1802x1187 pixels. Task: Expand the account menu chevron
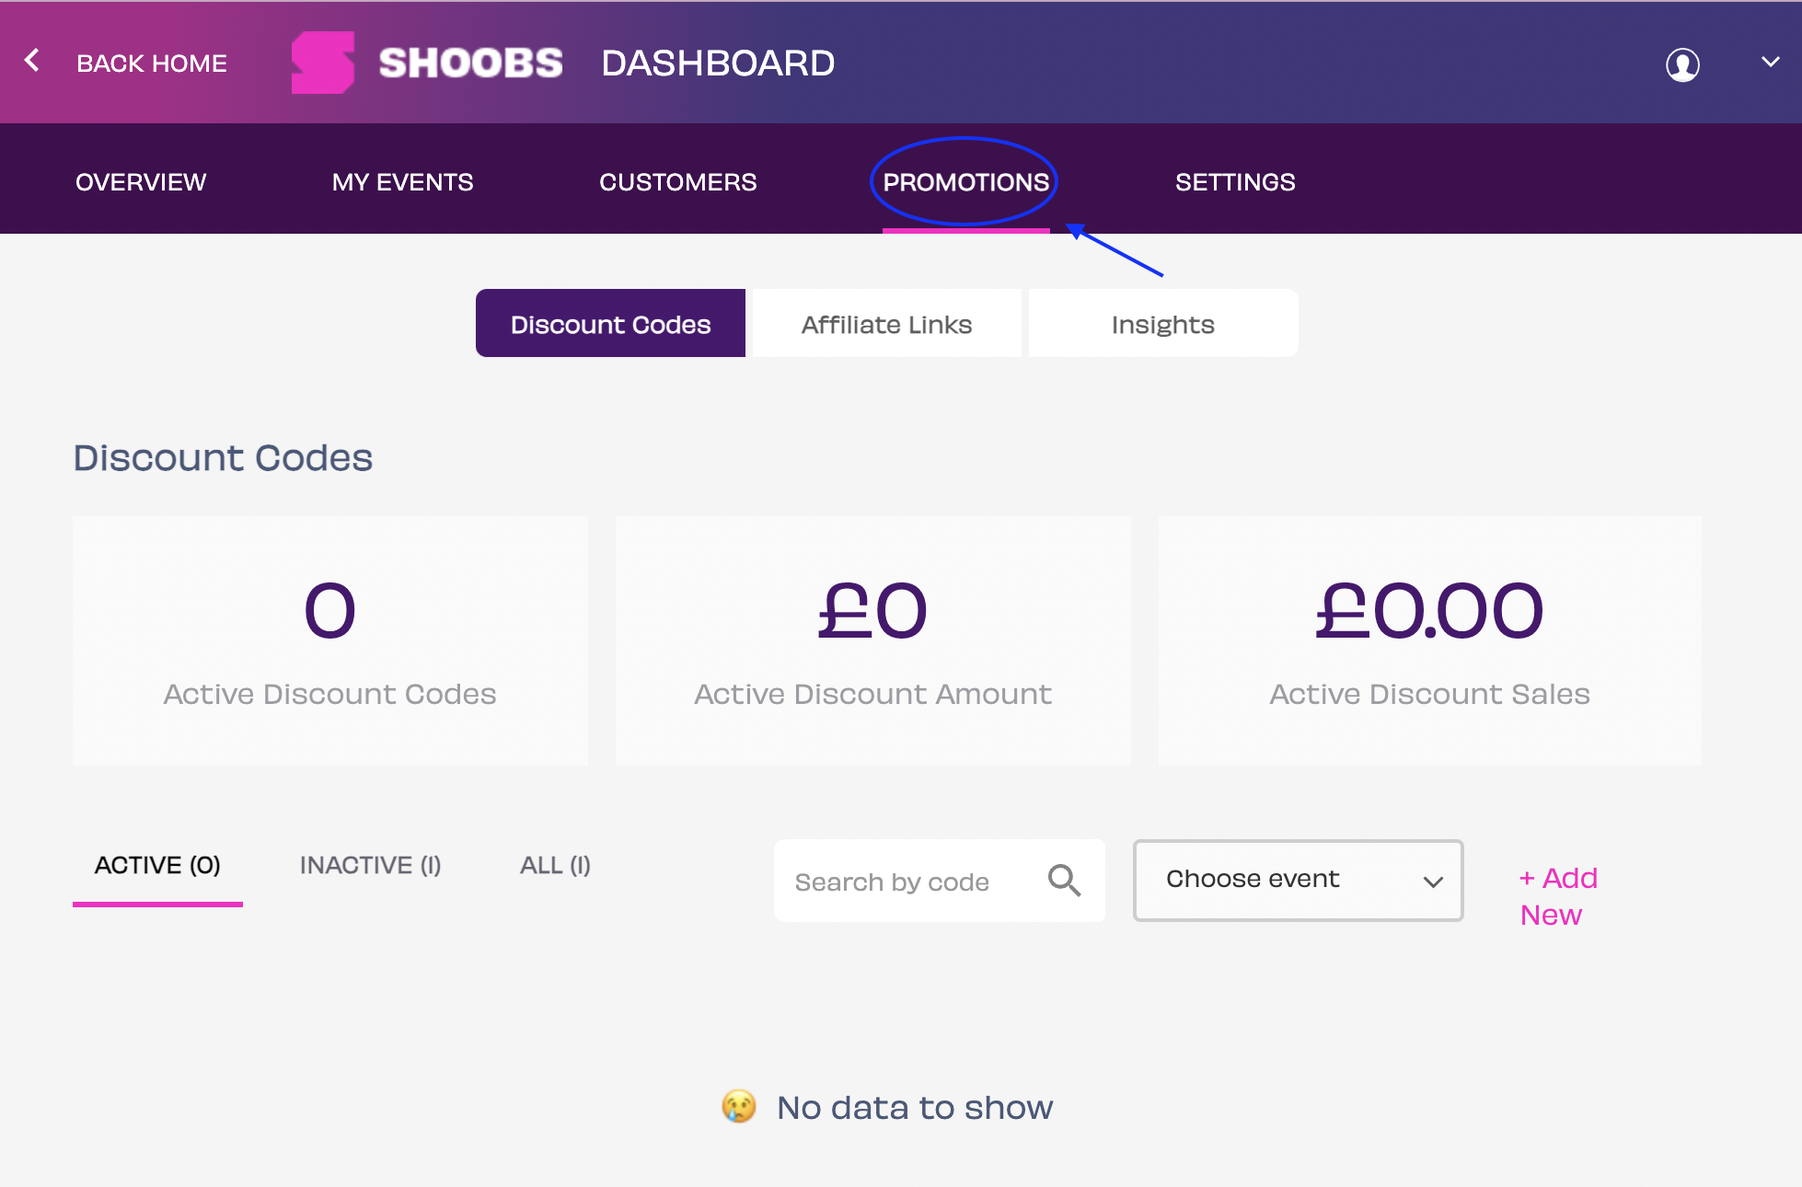(1771, 62)
